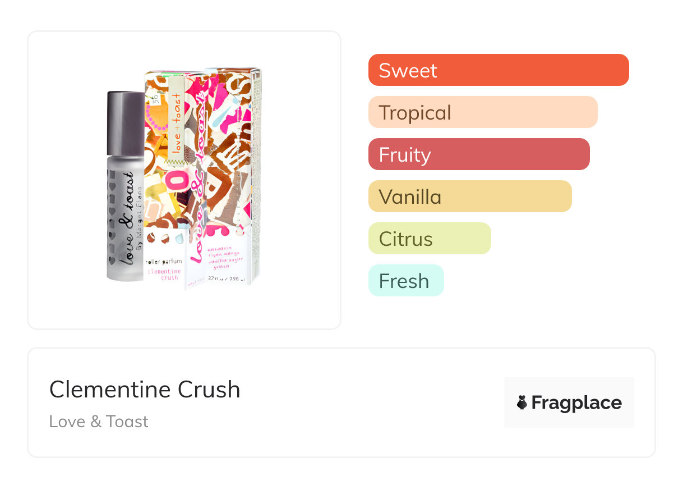Select the Fruity accord bar
This screenshot has width=683, height=485.
(478, 154)
